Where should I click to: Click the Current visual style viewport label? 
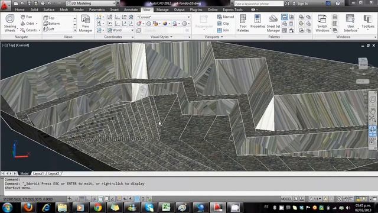[x=22, y=45]
